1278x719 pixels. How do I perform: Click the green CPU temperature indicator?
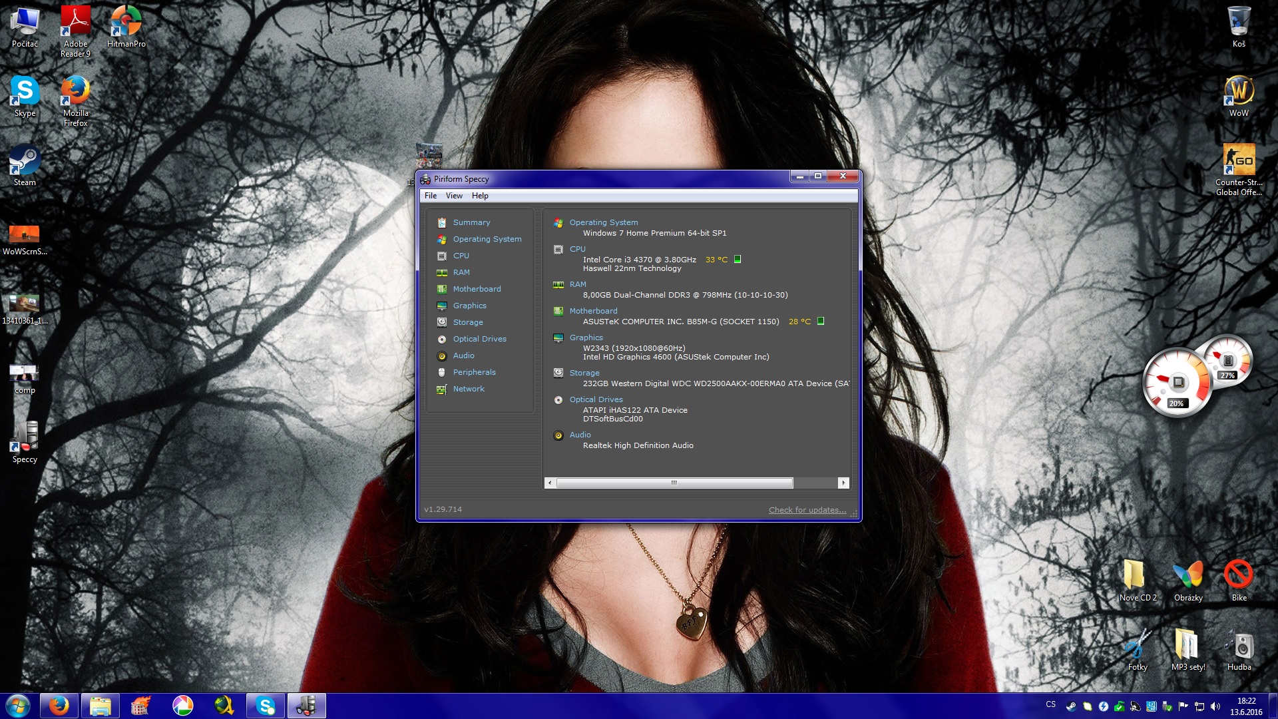pos(738,260)
